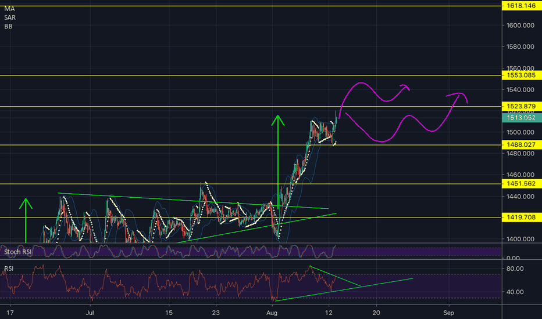Click the BB indicator label
The height and width of the screenshot is (319, 542).
point(8,26)
